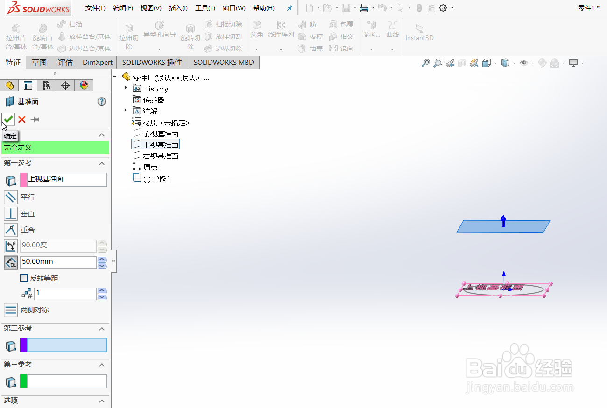Click the Zoom to Area icon
The height and width of the screenshot is (408, 607).
click(x=438, y=63)
